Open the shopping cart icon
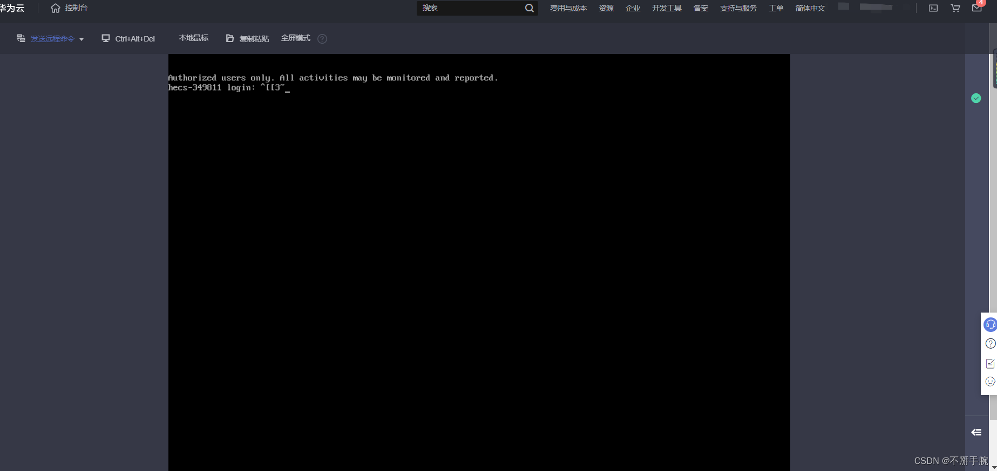This screenshot has width=997, height=471. [955, 8]
